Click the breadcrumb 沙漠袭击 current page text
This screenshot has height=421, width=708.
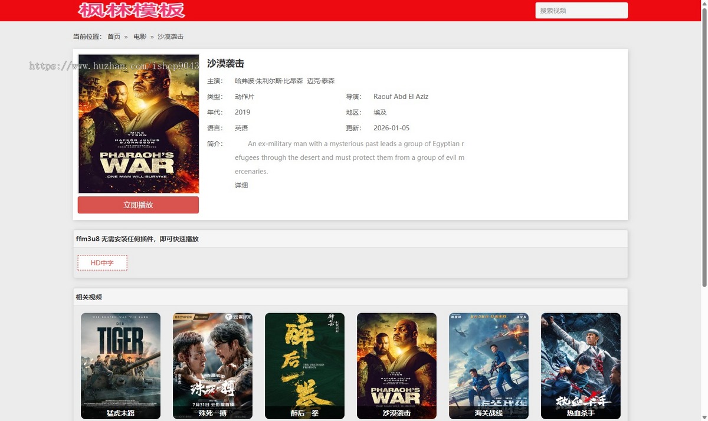click(x=171, y=37)
